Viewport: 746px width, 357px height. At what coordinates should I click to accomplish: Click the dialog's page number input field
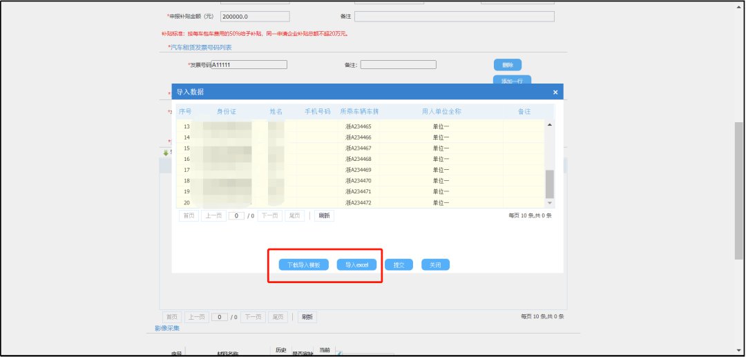237,215
